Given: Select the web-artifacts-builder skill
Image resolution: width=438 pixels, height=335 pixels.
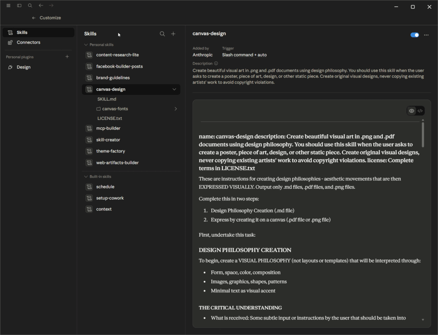Looking at the screenshot, I should tap(131, 163).
